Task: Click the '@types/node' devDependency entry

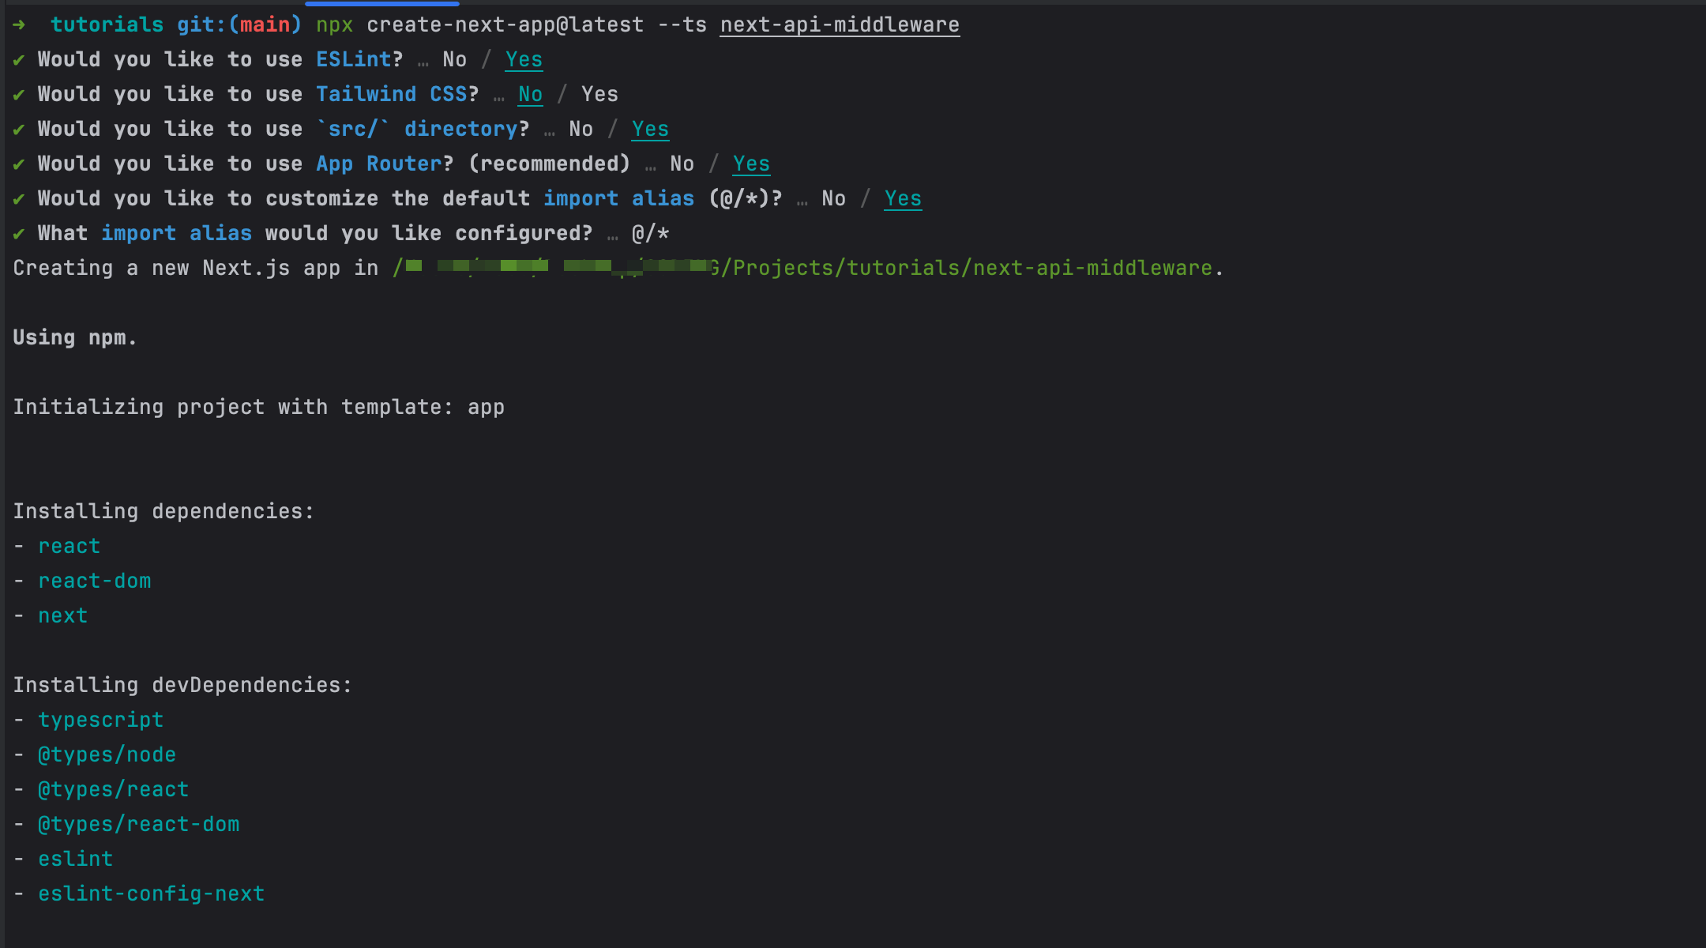Action: coord(107,754)
